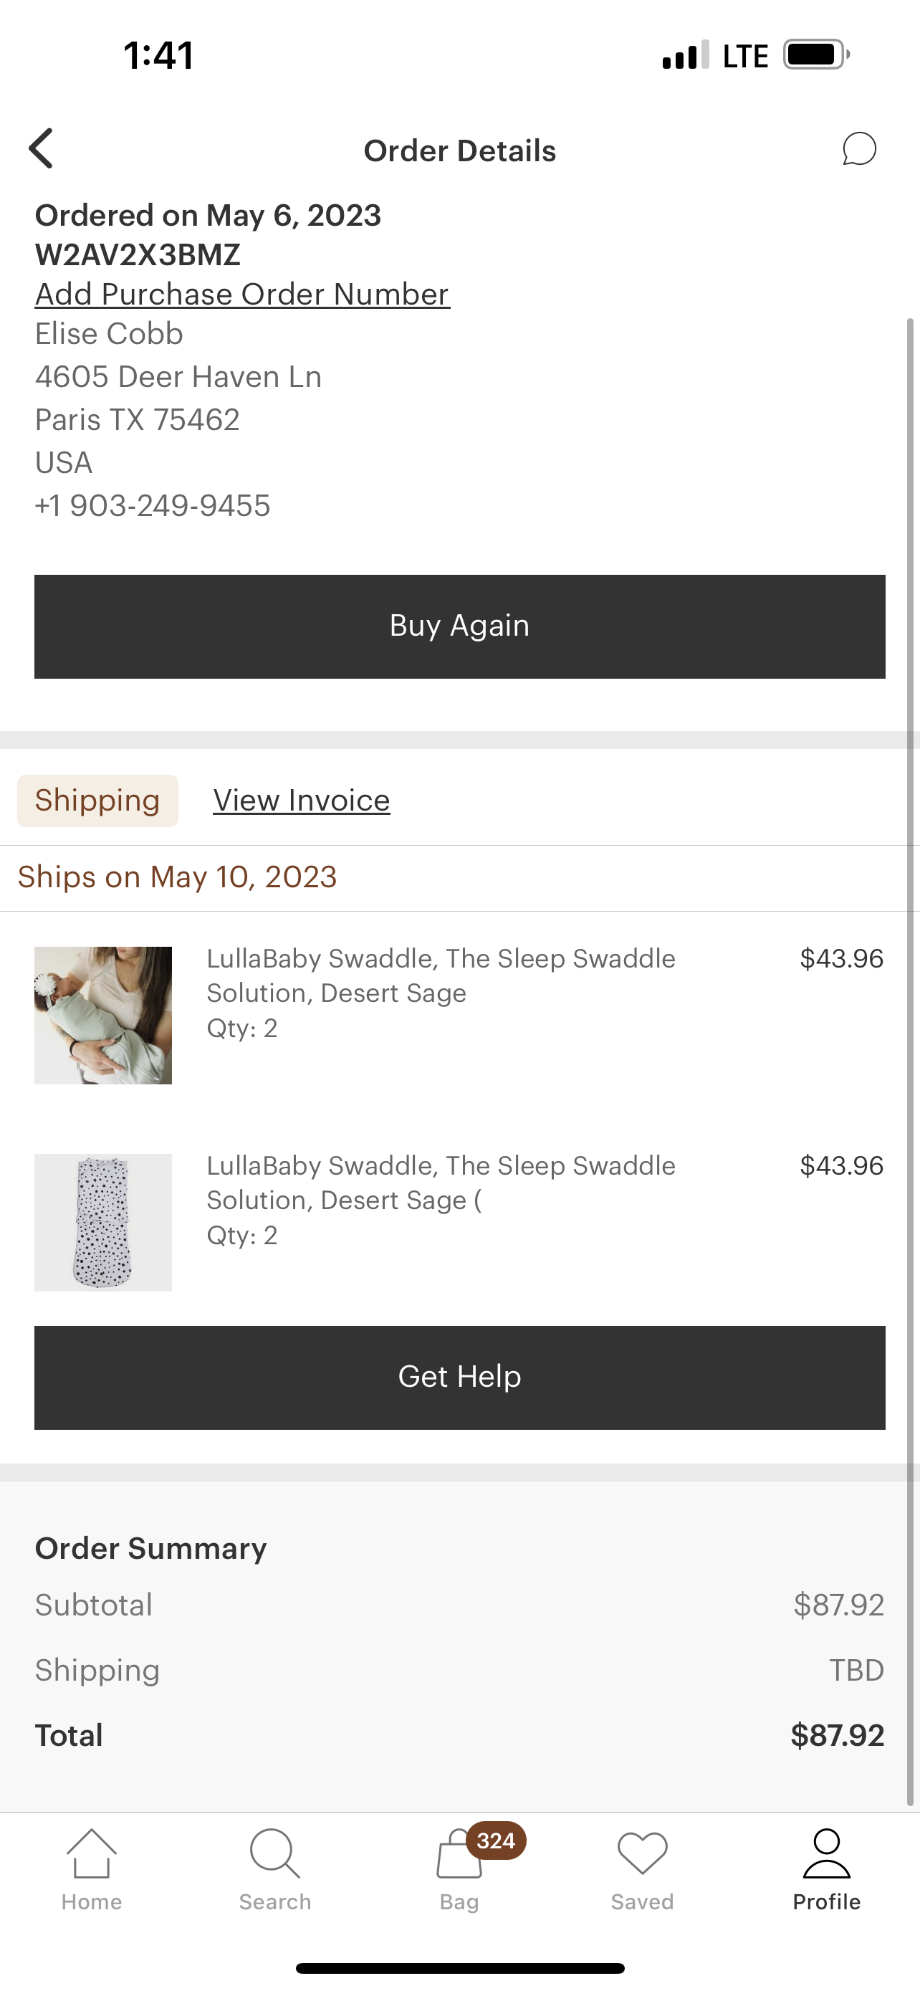
Task: Open the swaddle with baby product thumbnail
Action: (x=102, y=1015)
